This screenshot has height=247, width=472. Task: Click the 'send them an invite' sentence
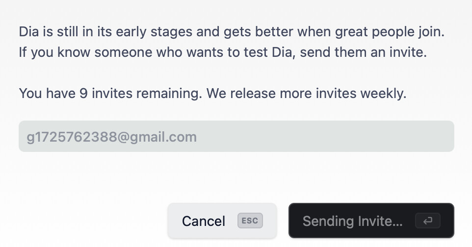click(x=364, y=52)
